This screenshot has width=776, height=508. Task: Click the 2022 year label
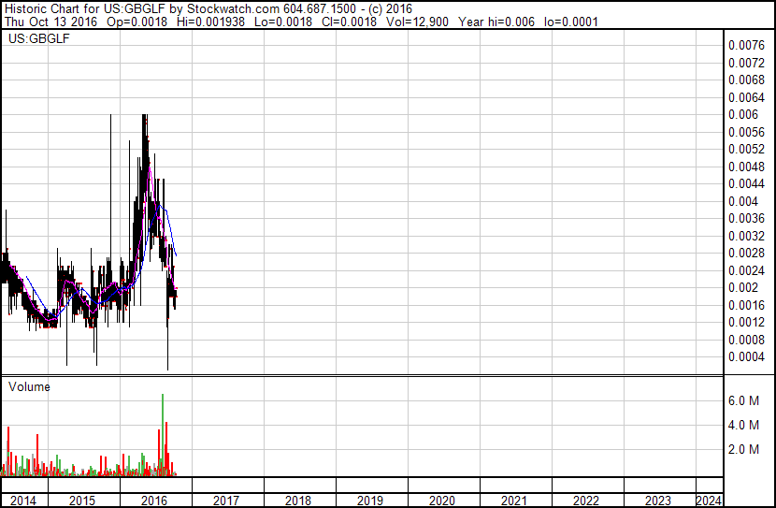pyautogui.click(x=585, y=501)
